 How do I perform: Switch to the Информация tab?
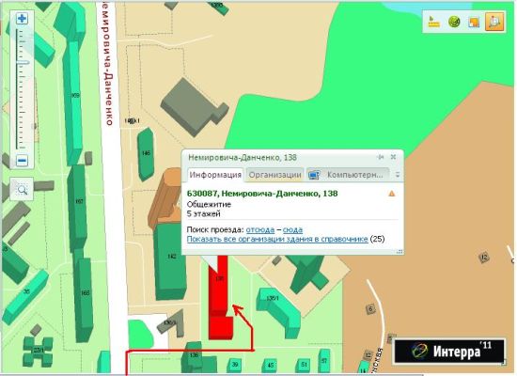[215, 175]
